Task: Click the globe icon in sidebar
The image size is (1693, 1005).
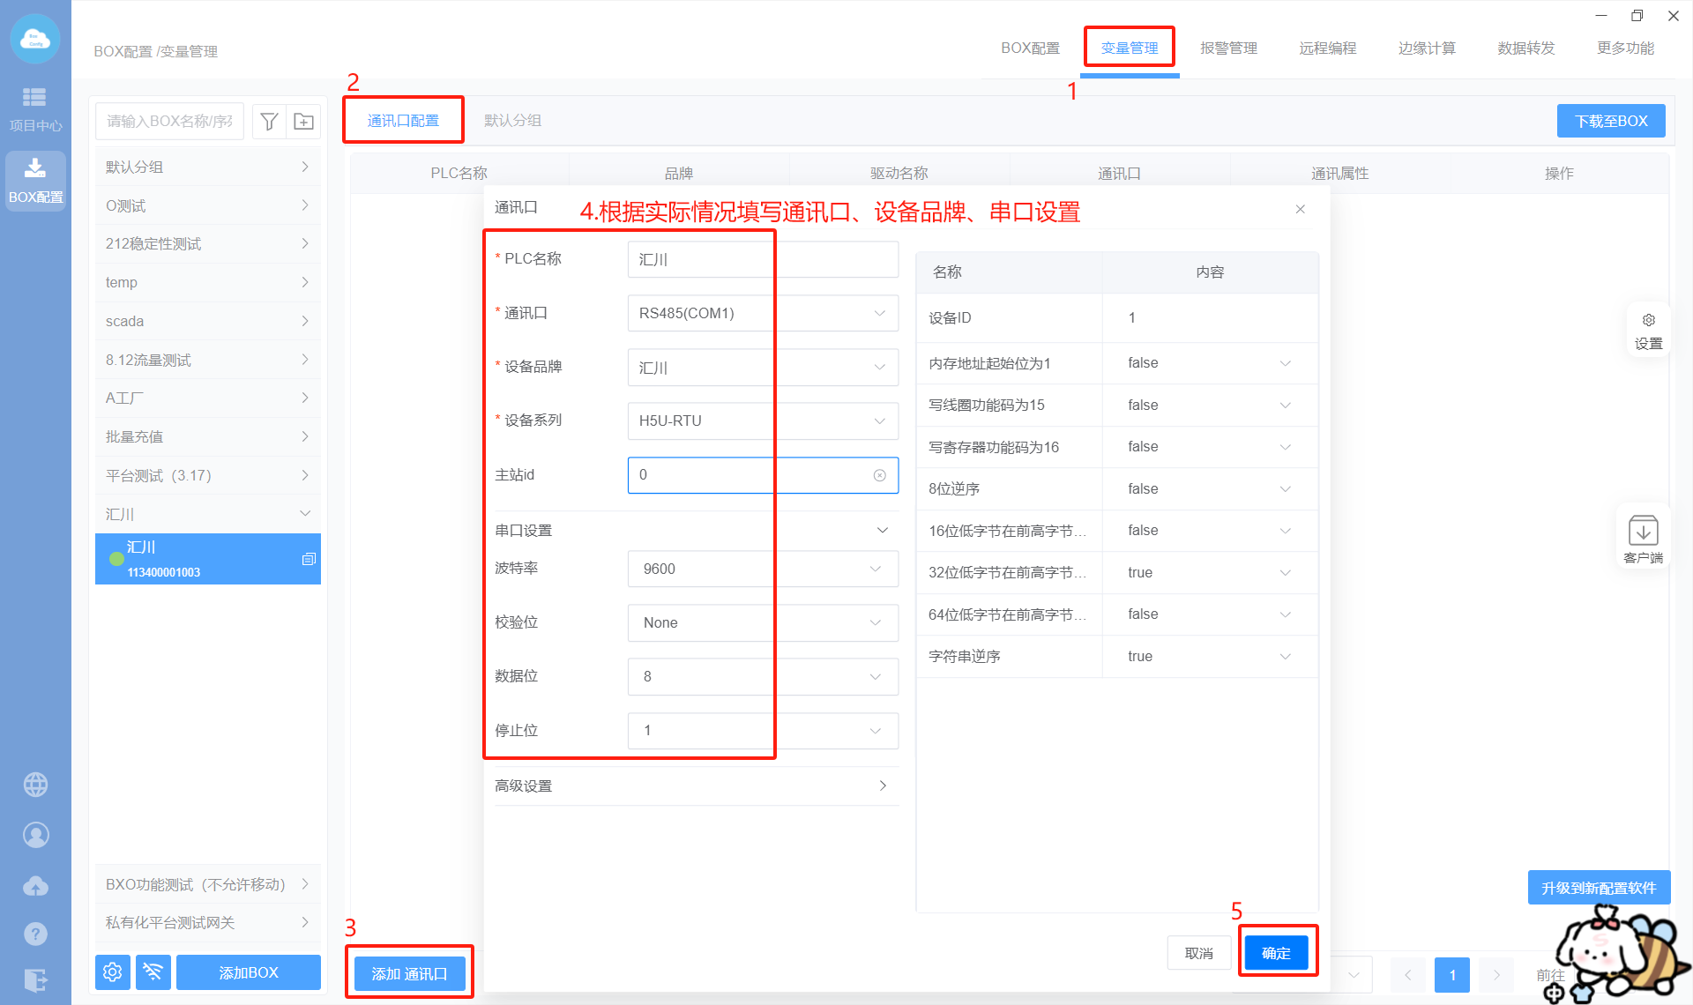Action: [x=35, y=784]
